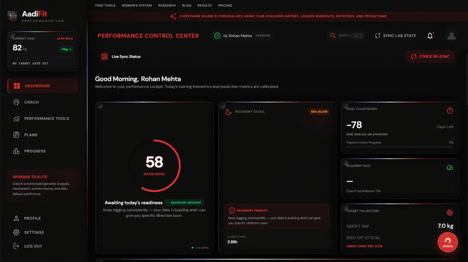Viewport: 468px width, 262px height.
Task: Open the Dashboard sidebar item
Action: click(43, 86)
